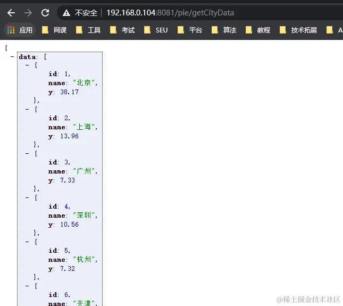343x306 pixels.
Task: Click the id value 6
Action: [66, 295]
